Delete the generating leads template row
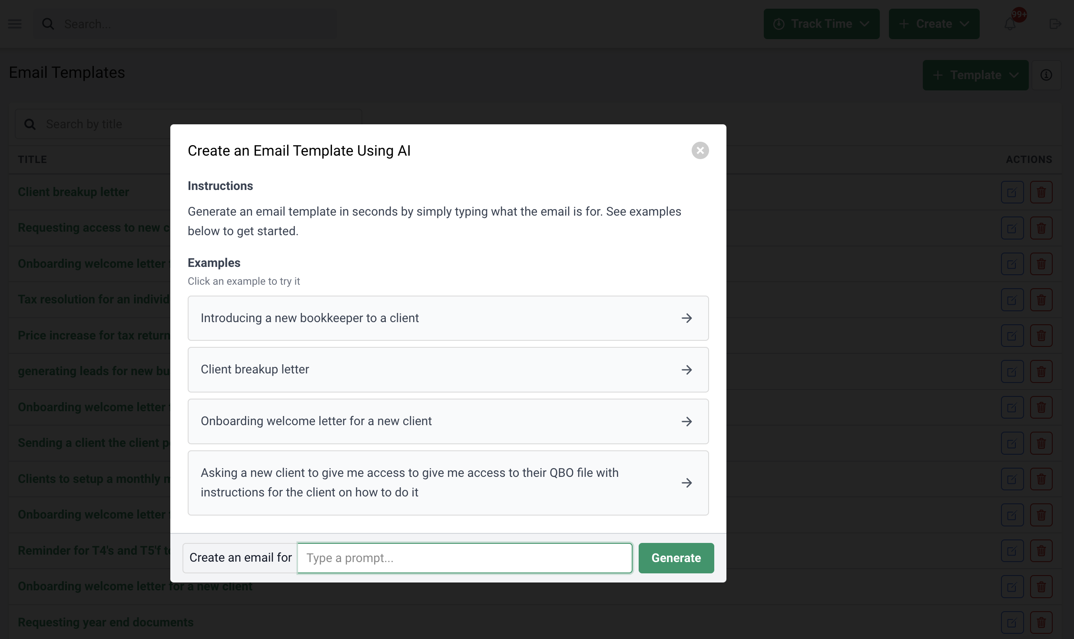This screenshot has height=639, width=1074. coord(1041,372)
